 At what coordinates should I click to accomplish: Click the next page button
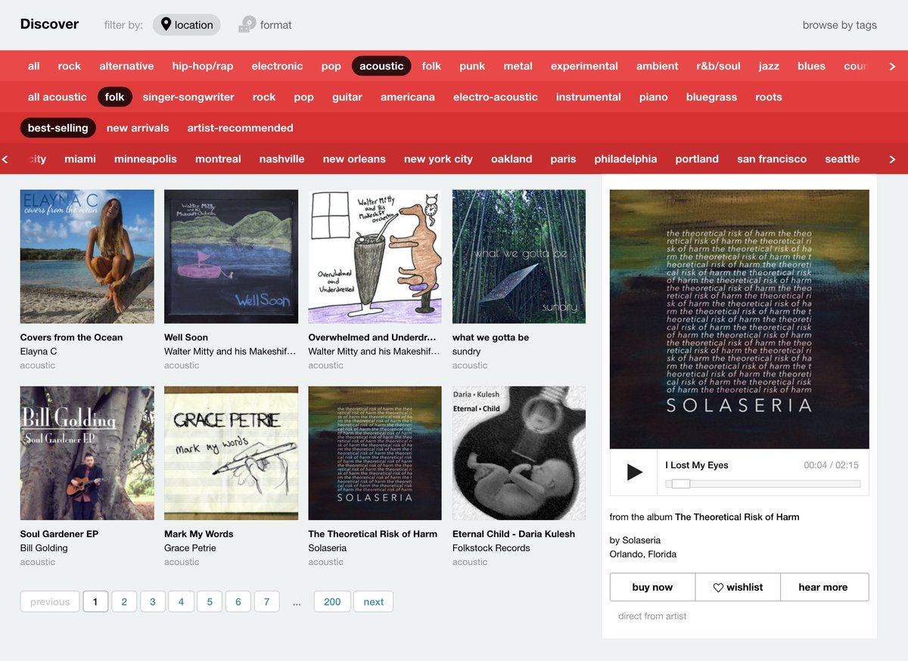373,602
